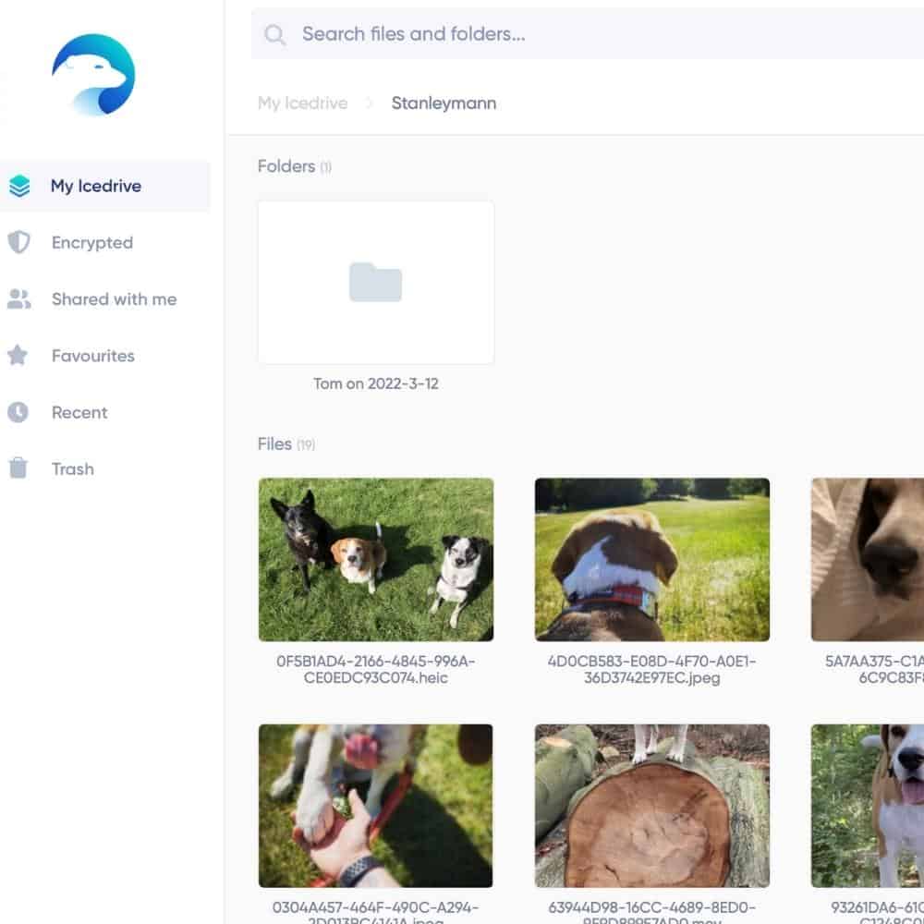The image size is (924, 924).
Task: Click the Icedrive logo
Action: [93, 75]
